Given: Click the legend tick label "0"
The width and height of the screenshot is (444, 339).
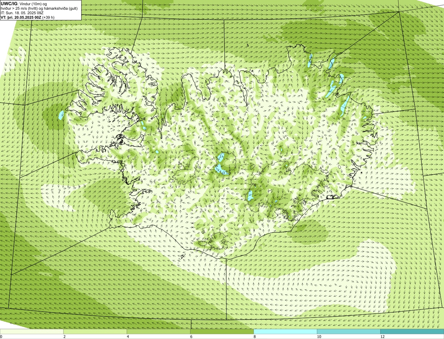Looking at the screenshot, I should click(1, 337).
